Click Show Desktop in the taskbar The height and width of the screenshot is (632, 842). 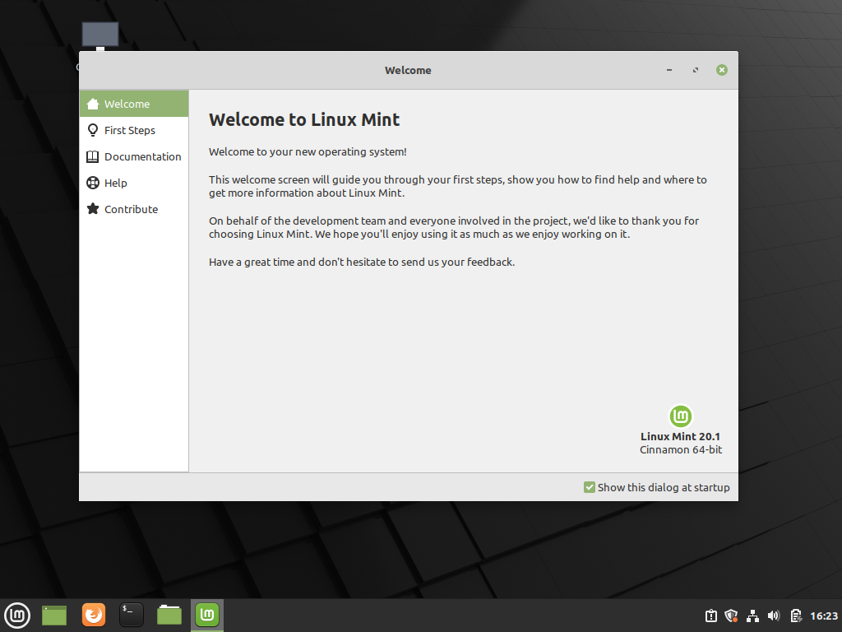click(54, 616)
